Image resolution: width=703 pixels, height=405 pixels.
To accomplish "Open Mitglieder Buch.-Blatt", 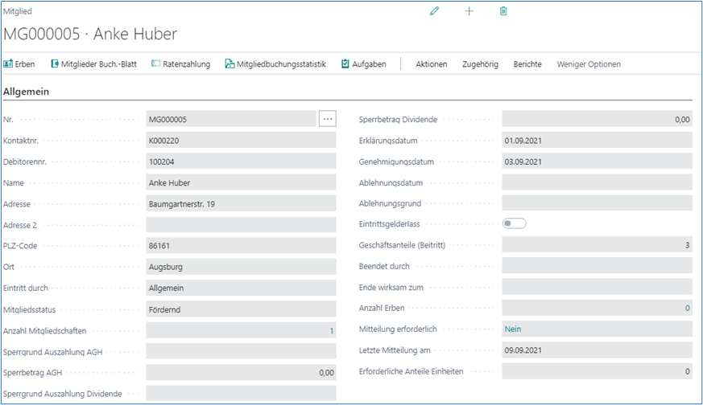I will (x=94, y=64).
